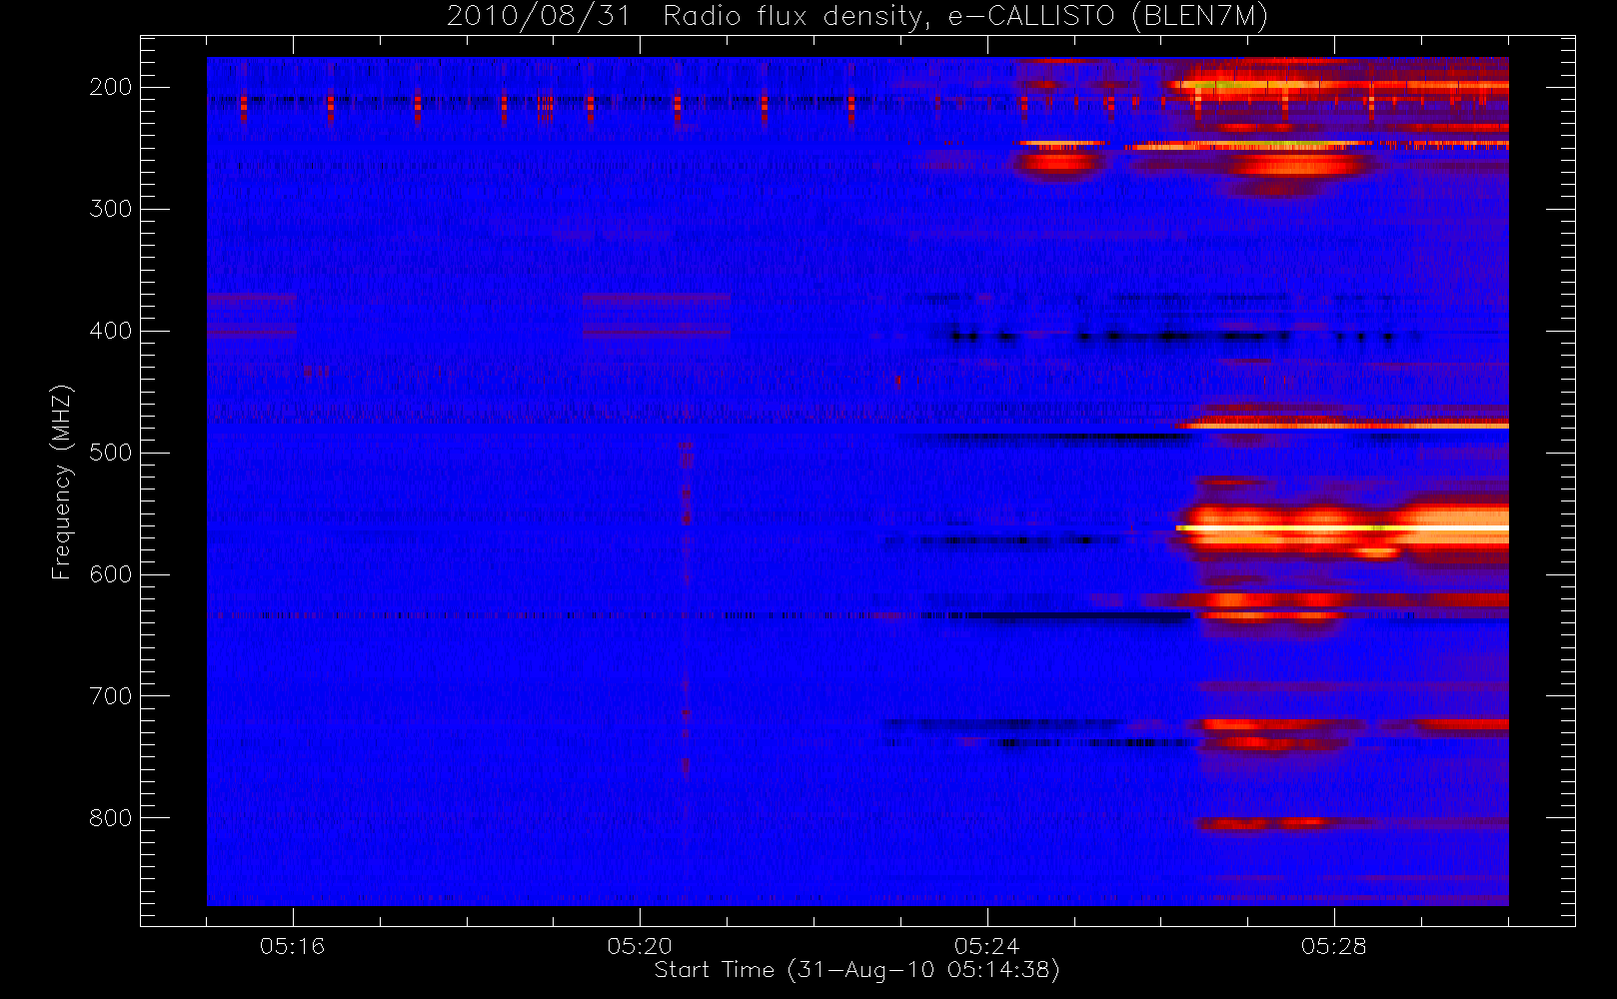Click the 200 frequency tick label

pos(111,87)
